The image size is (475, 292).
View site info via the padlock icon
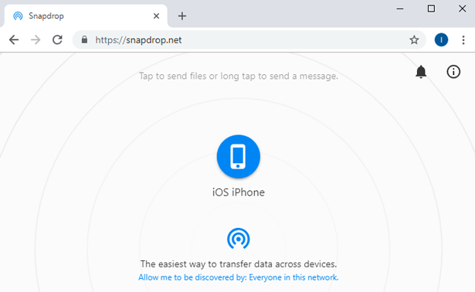(x=84, y=39)
